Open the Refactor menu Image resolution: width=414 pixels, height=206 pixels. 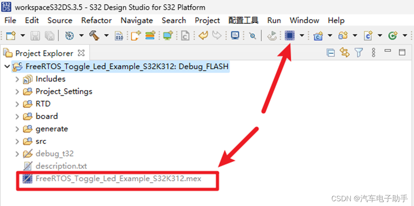coord(96,20)
